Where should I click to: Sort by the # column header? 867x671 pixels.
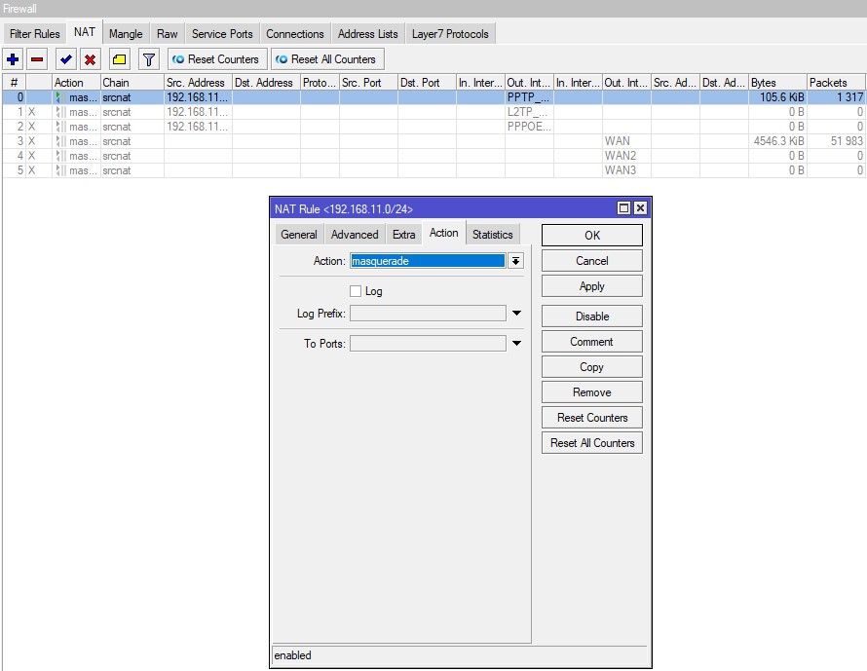pyautogui.click(x=15, y=83)
